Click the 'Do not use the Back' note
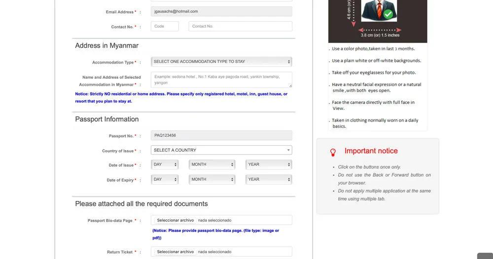Viewport: 493px width, 259px height. 384,179
